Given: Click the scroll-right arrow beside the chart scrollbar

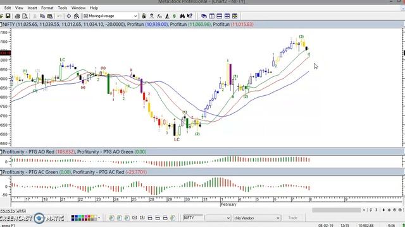Looking at the screenshot, I should point(364,210).
